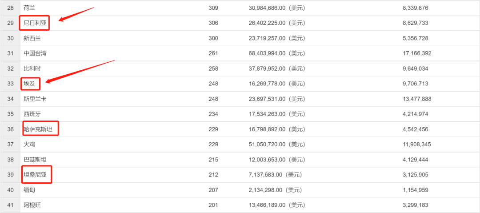
Task: Click row number 28 header cell
Action: pyautogui.click(x=10, y=8)
